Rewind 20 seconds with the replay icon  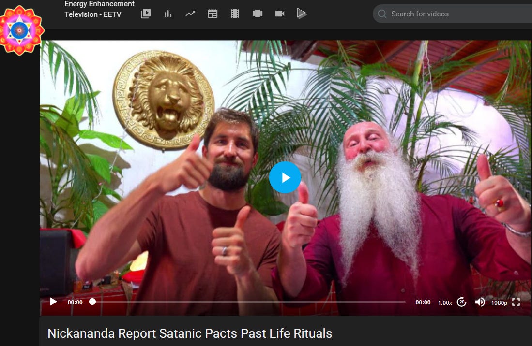click(x=461, y=302)
